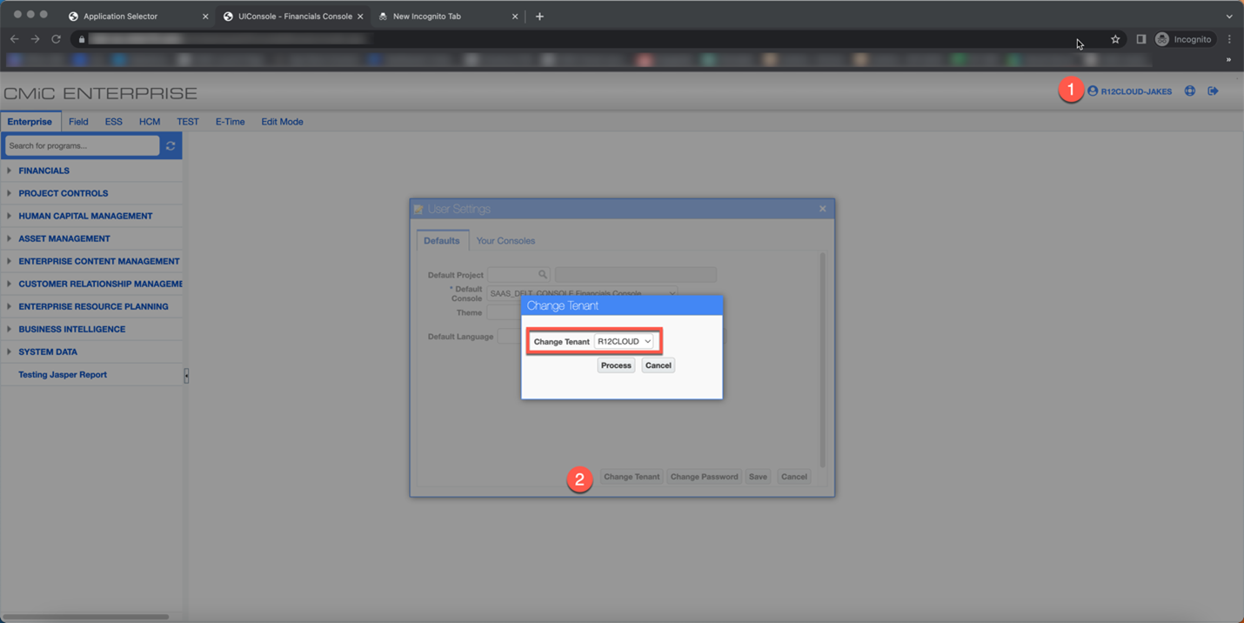
Task: Click the Change Password button
Action: point(704,476)
